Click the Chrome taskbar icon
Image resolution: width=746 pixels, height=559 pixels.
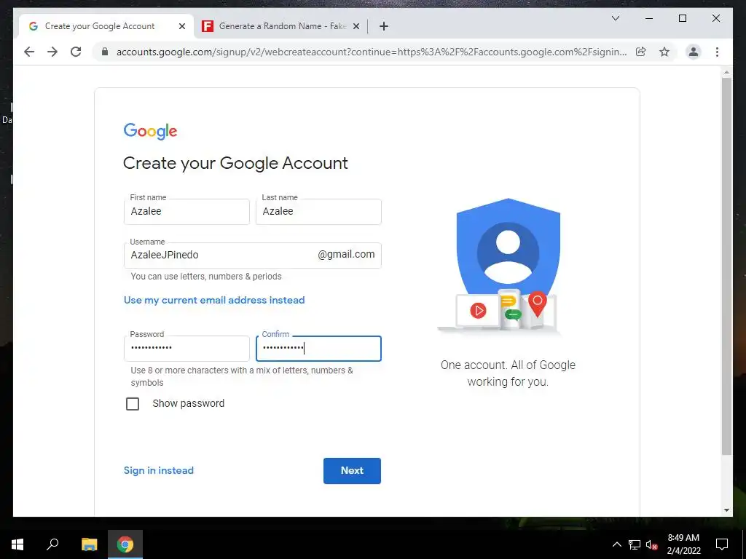point(125,544)
